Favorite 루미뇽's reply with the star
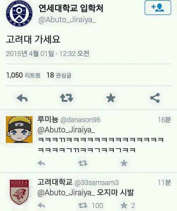This screenshot has width=177, height=211. pos(124,163)
